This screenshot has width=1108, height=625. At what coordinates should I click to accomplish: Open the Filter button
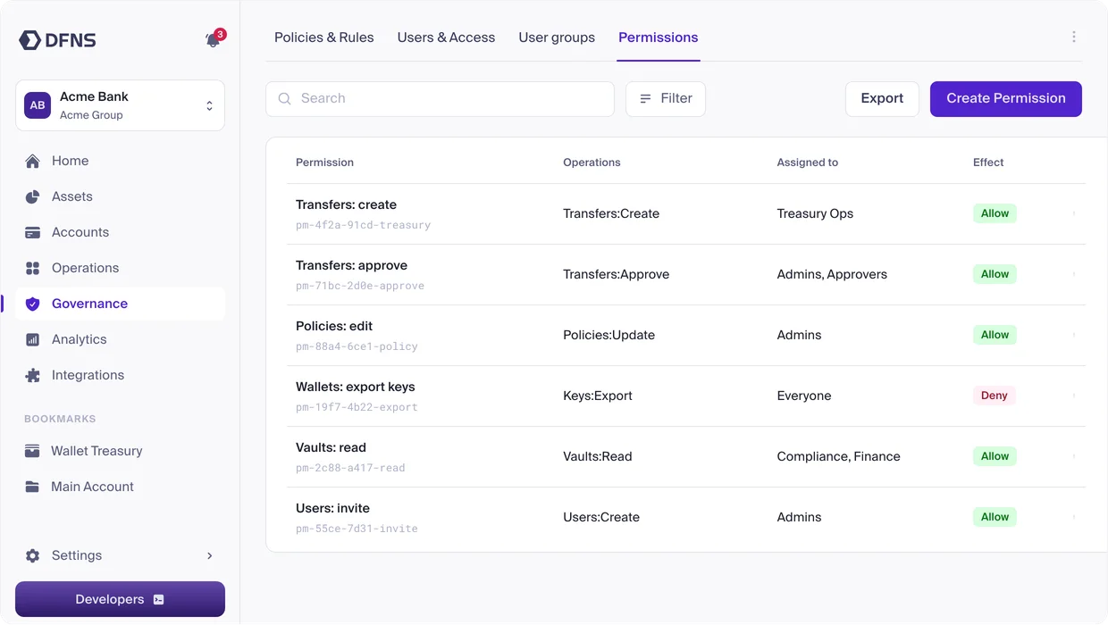(x=666, y=98)
